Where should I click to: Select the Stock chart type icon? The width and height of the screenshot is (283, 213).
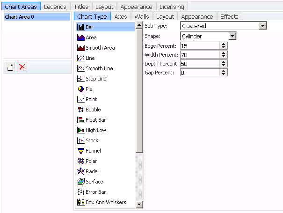click(80, 140)
